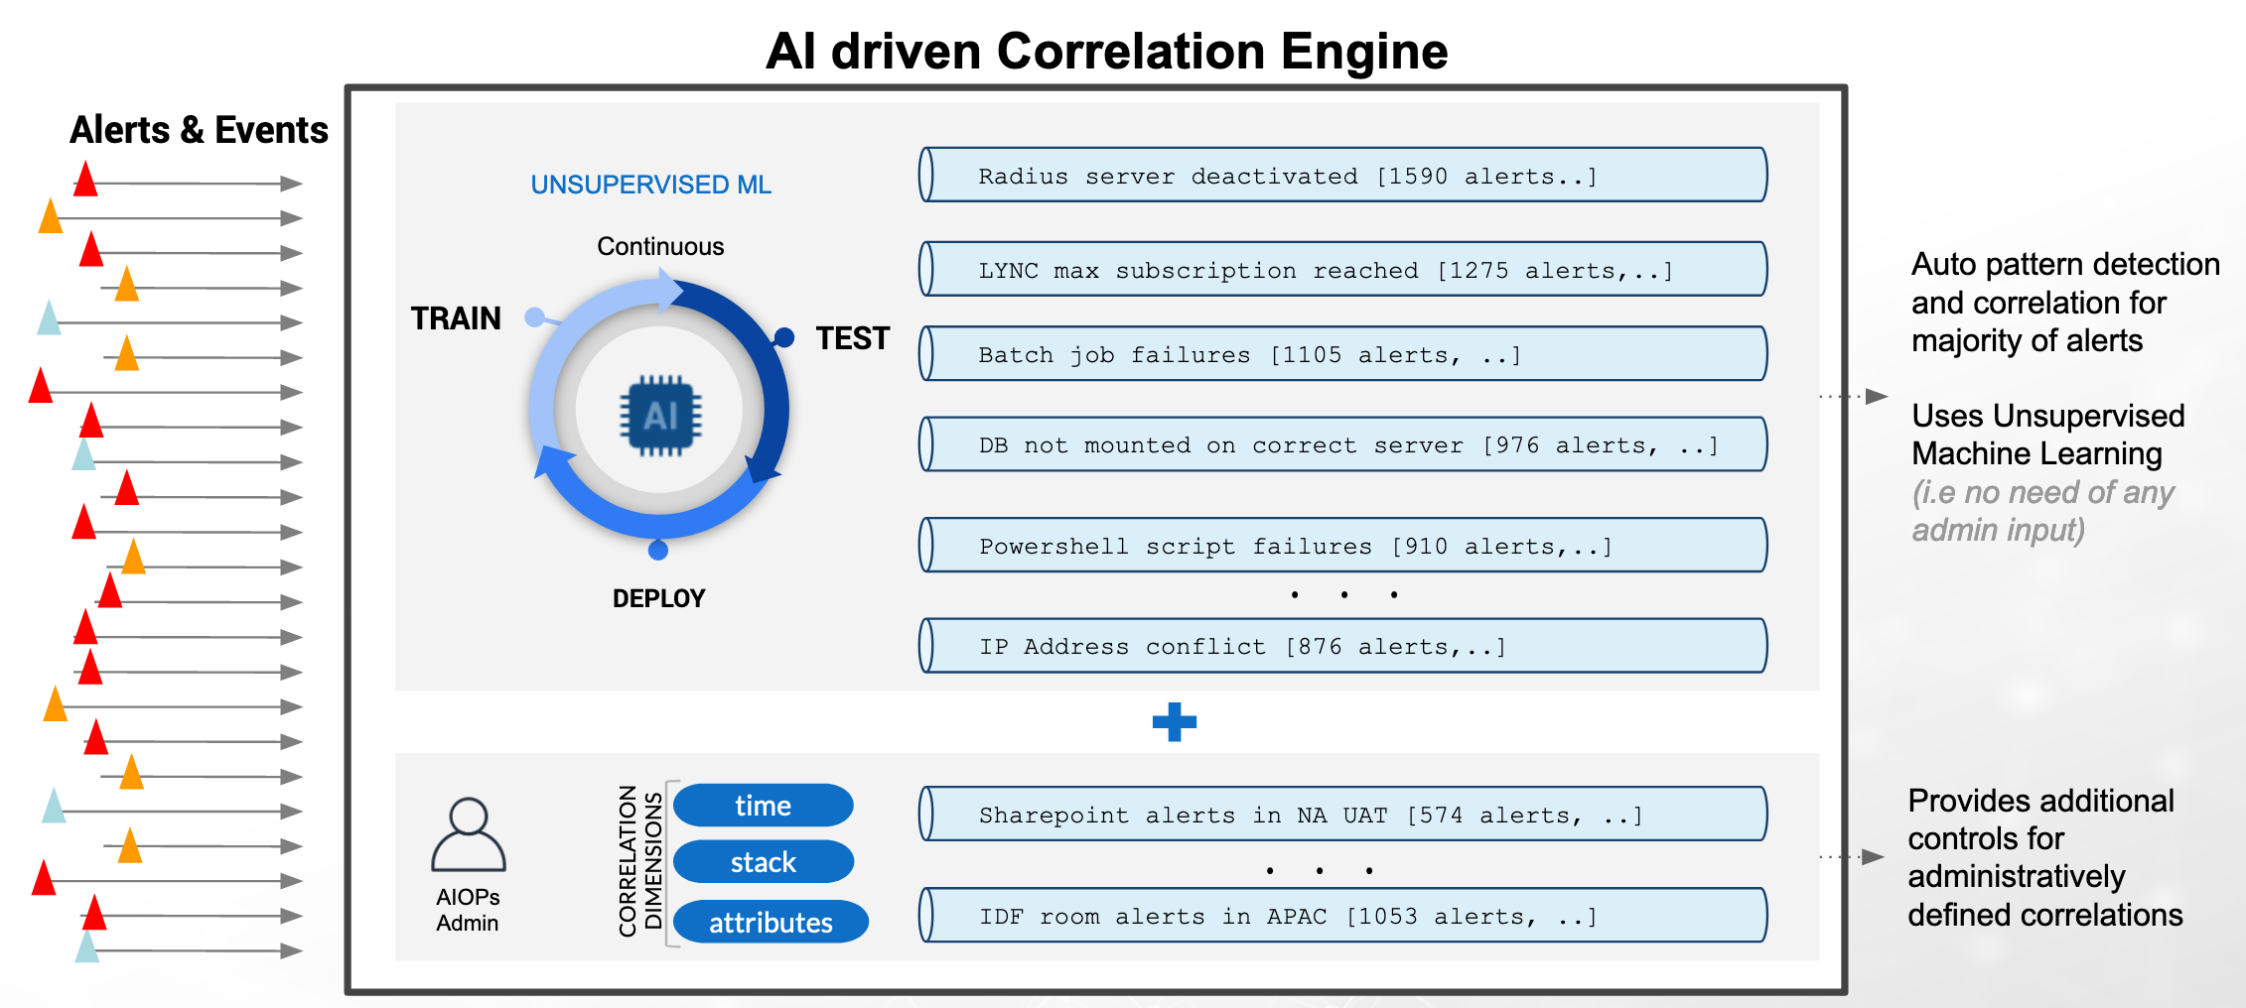Select the time correlation dimension pill

tap(763, 805)
